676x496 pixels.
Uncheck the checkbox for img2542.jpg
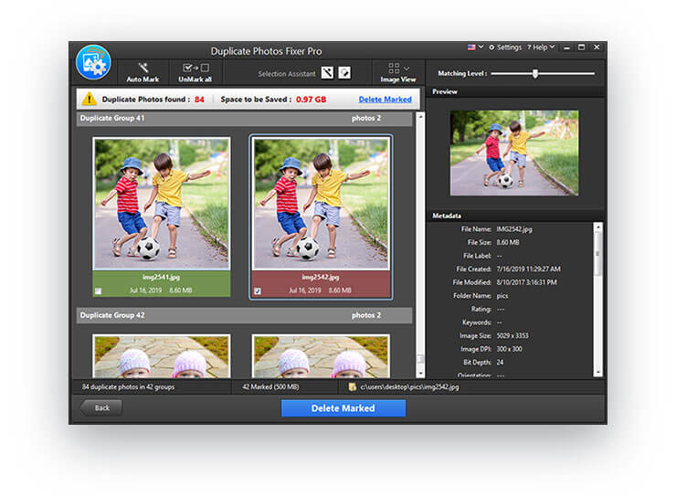coord(257,291)
